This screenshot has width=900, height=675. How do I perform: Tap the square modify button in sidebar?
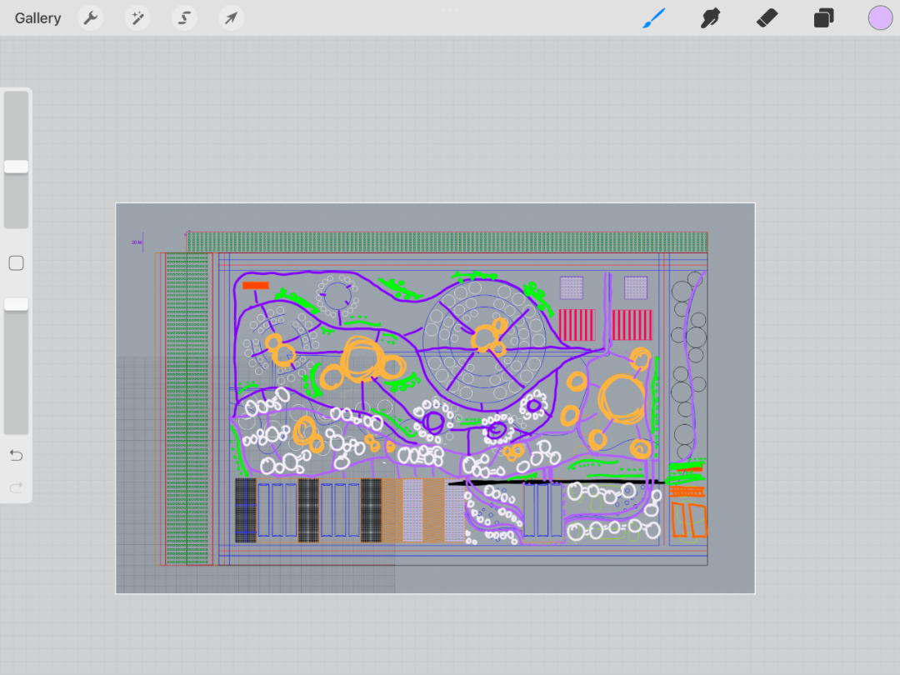(16, 263)
